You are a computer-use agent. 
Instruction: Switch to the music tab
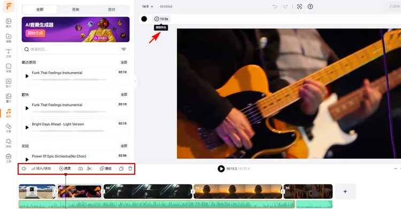coord(75,10)
